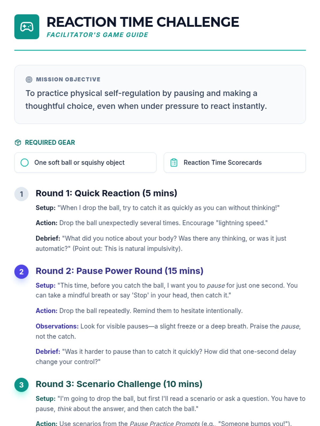Viewport: 320px width, 426px height.
Task: Click the Pause Practice Prompts reference
Action: (165, 423)
